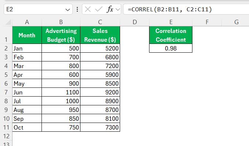Select row 12 header
The height and width of the screenshot is (146, 249).
click(x=6, y=136)
